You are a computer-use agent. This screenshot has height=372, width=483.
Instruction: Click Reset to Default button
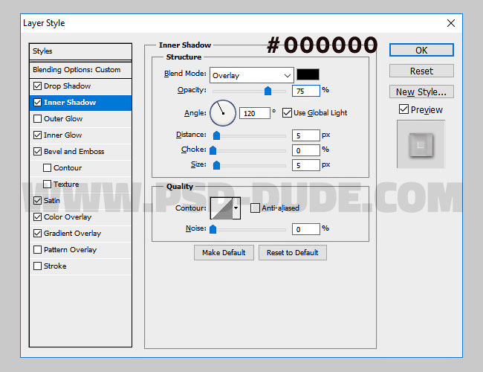point(292,253)
